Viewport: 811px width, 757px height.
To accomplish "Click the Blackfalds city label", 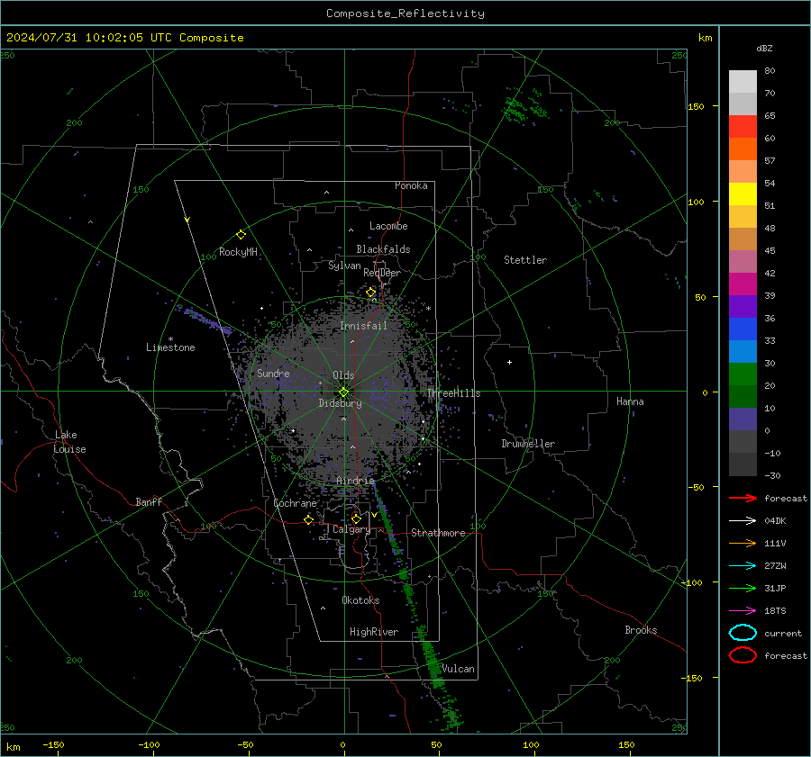I will (x=383, y=249).
